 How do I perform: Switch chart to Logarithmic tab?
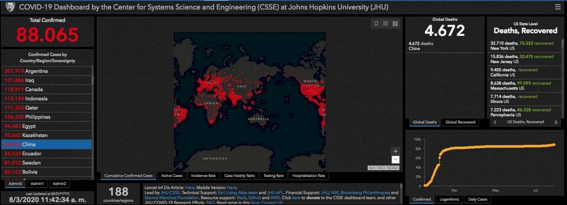tap(449, 199)
